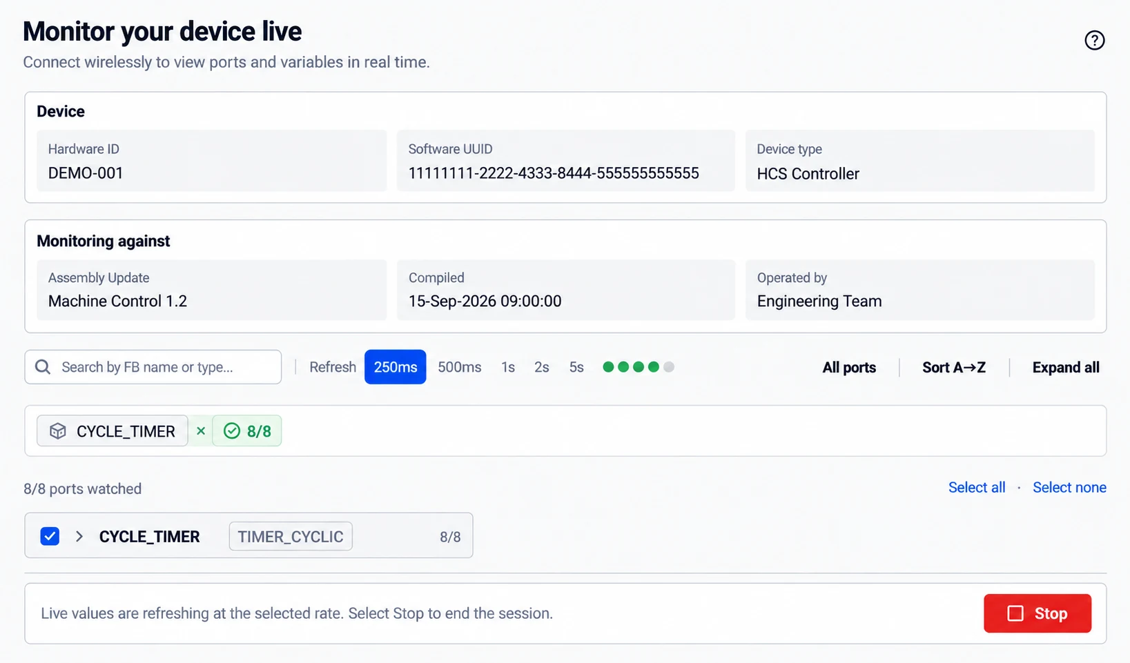Sort function blocks A→Z
The image size is (1130, 663).
tap(954, 368)
